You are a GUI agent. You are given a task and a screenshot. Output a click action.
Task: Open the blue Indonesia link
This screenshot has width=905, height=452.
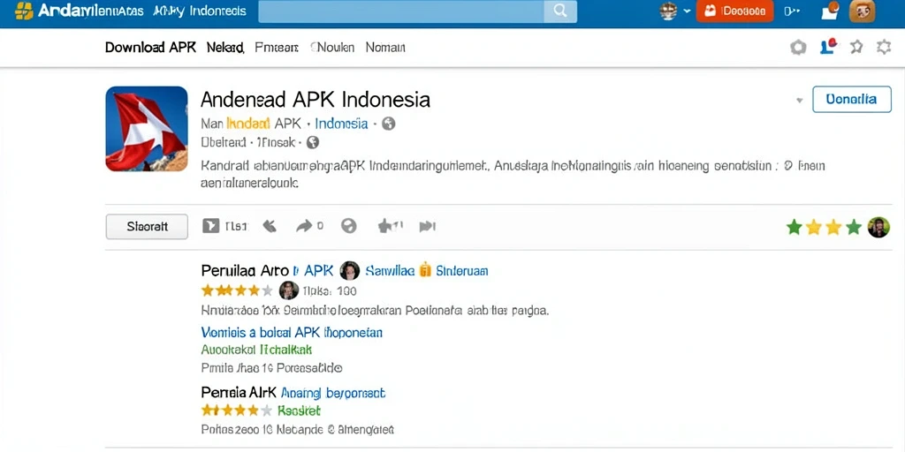tap(342, 124)
